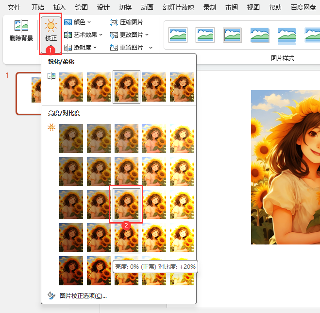This screenshot has height=313, width=320.
Task: Select the fourth sharpen/soften preset thumbnail
Action: 154,87
